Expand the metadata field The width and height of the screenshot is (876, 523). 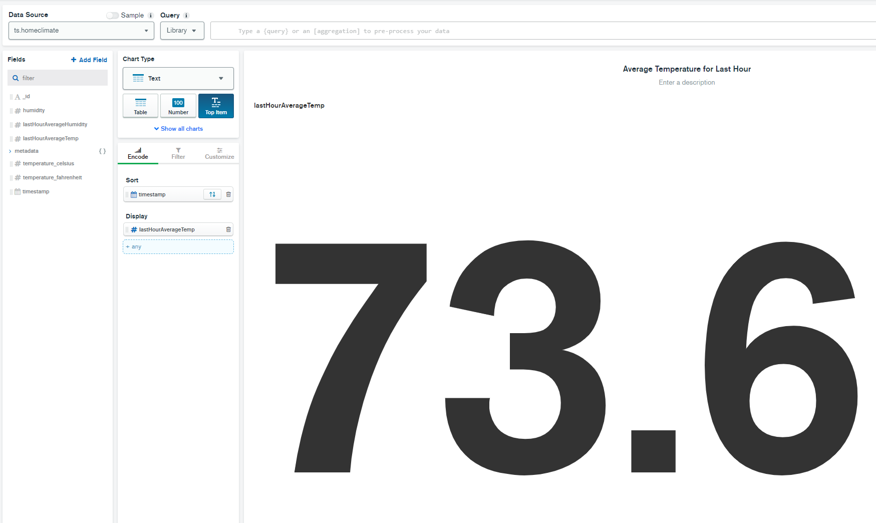(x=10, y=151)
